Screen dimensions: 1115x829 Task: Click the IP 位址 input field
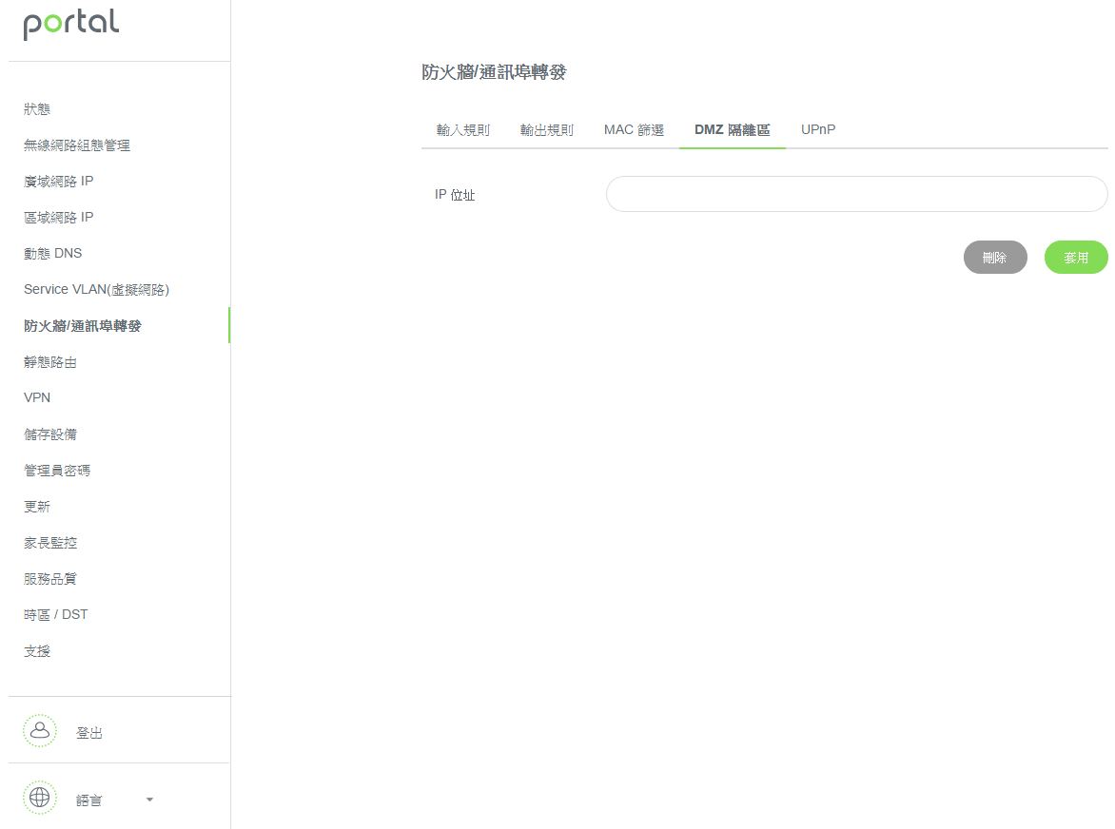tap(857, 194)
